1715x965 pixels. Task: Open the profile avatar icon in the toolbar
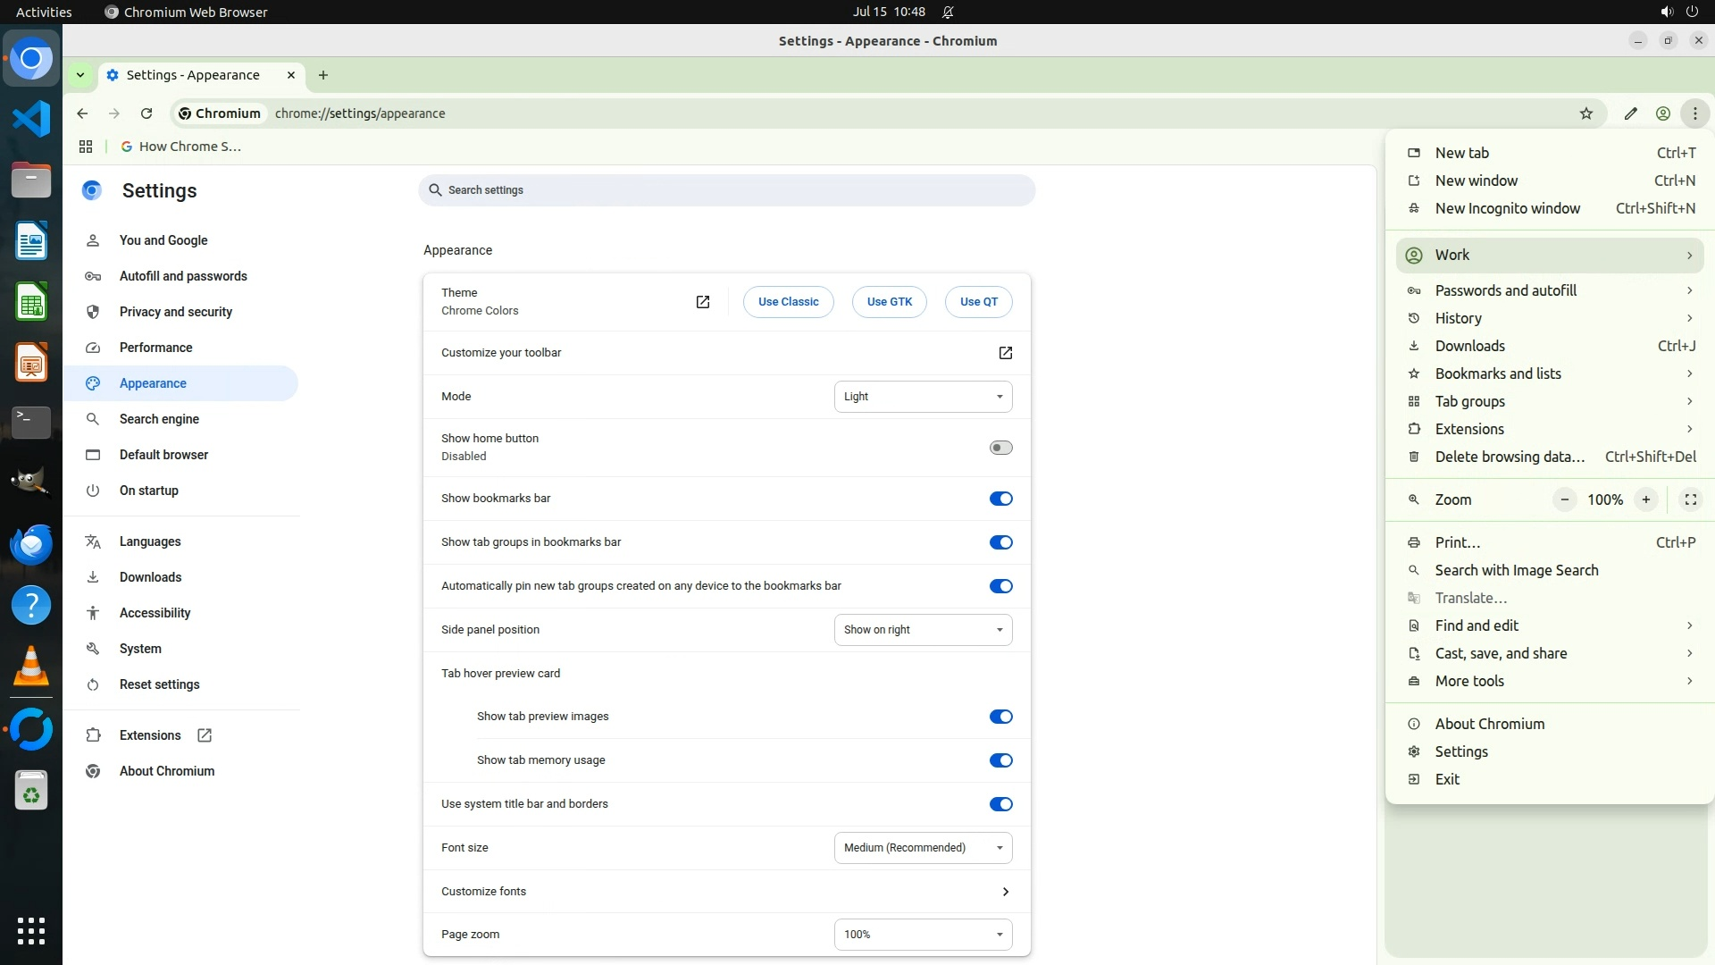[x=1663, y=113]
